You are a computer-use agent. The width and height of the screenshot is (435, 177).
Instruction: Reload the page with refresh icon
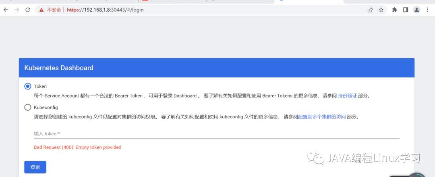coord(28,10)
